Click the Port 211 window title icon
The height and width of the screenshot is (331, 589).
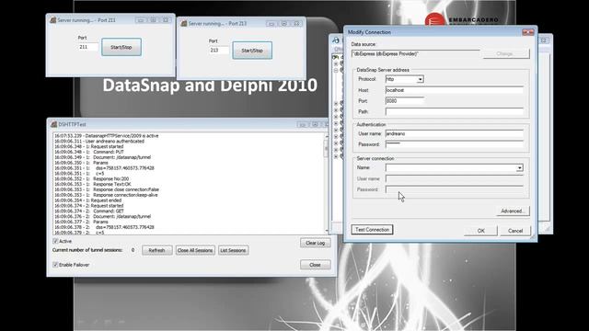(x=53, y=20)
